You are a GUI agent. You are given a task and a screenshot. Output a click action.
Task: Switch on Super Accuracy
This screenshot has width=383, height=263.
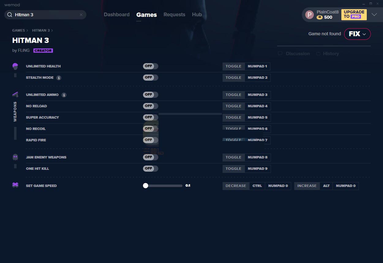[x=151, y=117]
